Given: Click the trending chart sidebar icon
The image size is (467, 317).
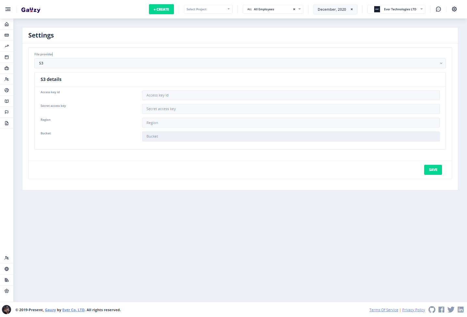Looking at the screenshot, I should 6,46.
